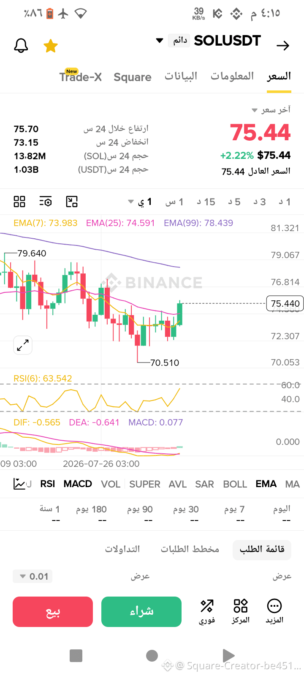
Task: Tap the red بيع sell button
Action: pyautogui.click(x=53, y=612)
